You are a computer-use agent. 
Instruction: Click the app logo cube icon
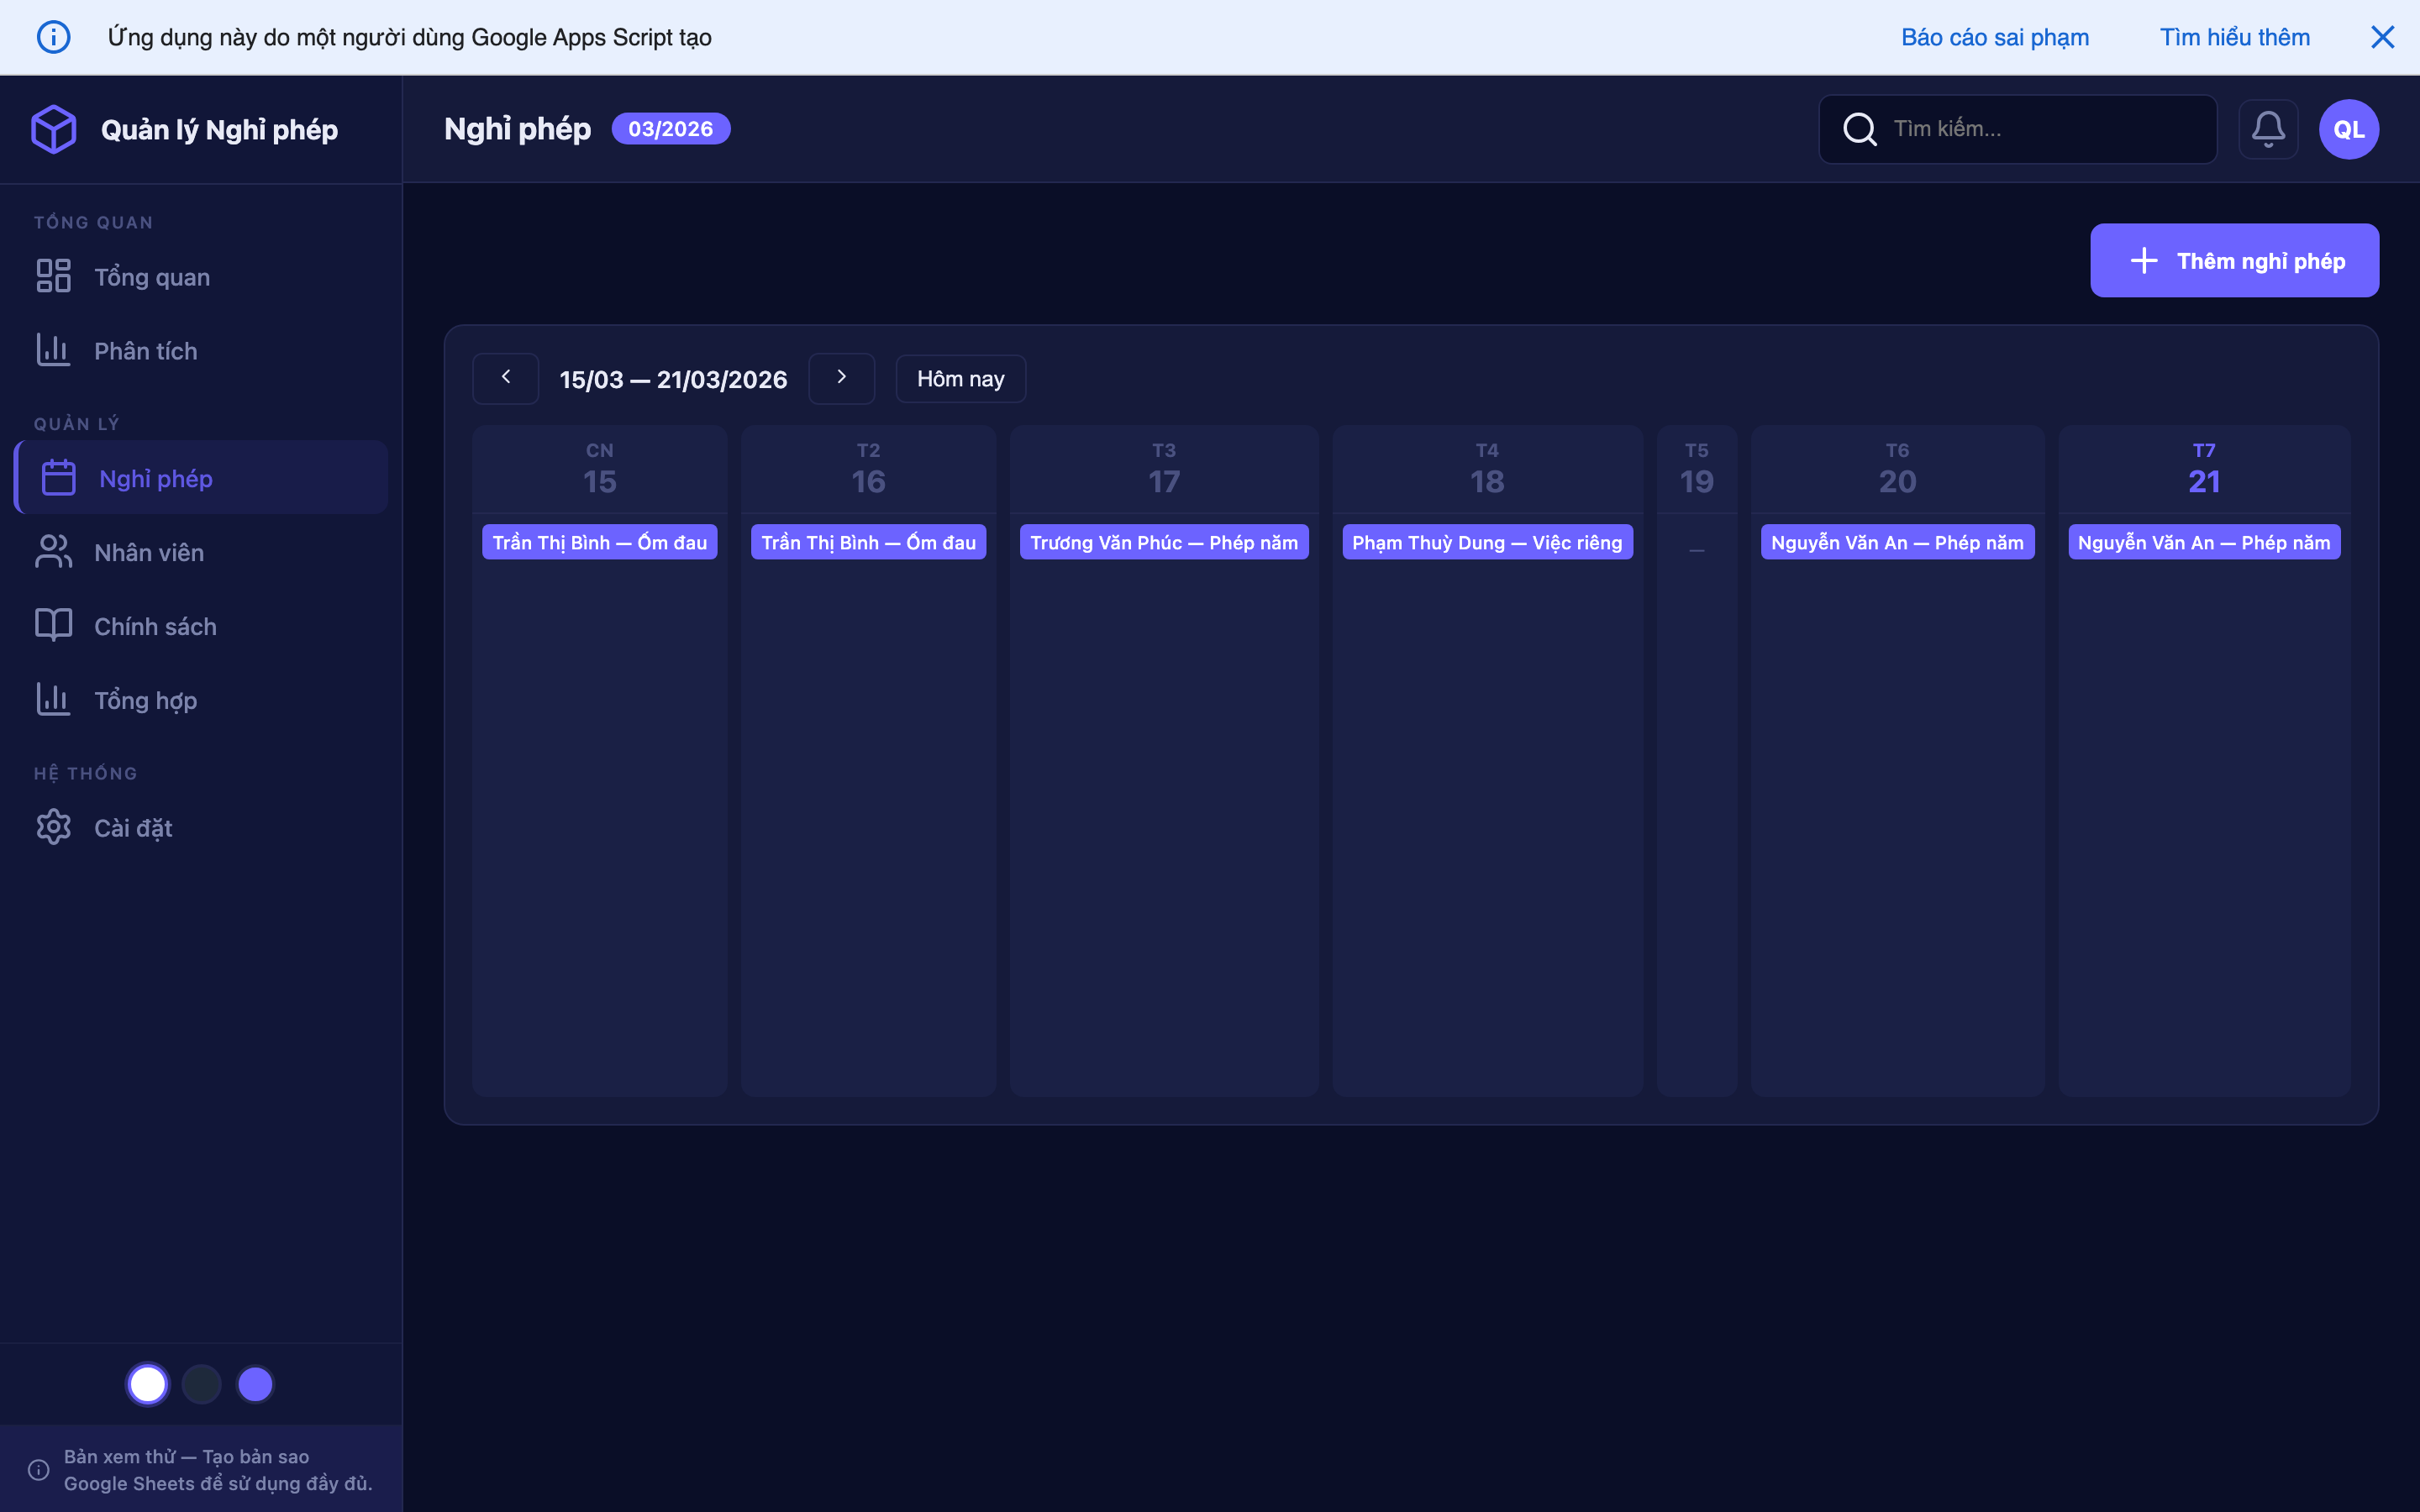(54, 128)
